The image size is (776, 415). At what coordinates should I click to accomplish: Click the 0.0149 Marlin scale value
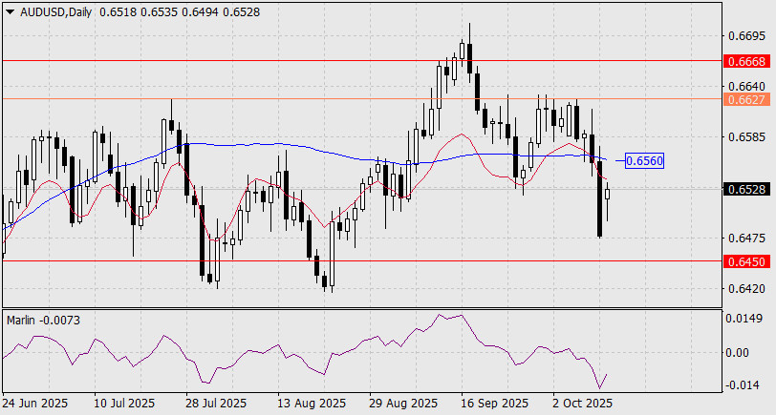744,320
